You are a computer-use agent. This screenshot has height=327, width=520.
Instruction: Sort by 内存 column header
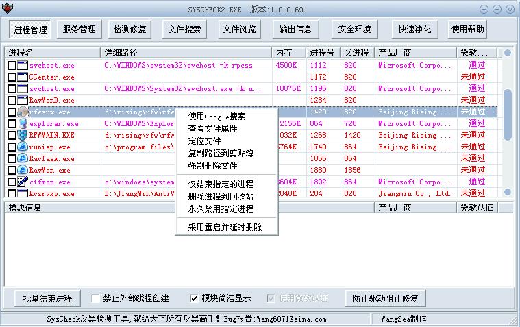(289, 53)
